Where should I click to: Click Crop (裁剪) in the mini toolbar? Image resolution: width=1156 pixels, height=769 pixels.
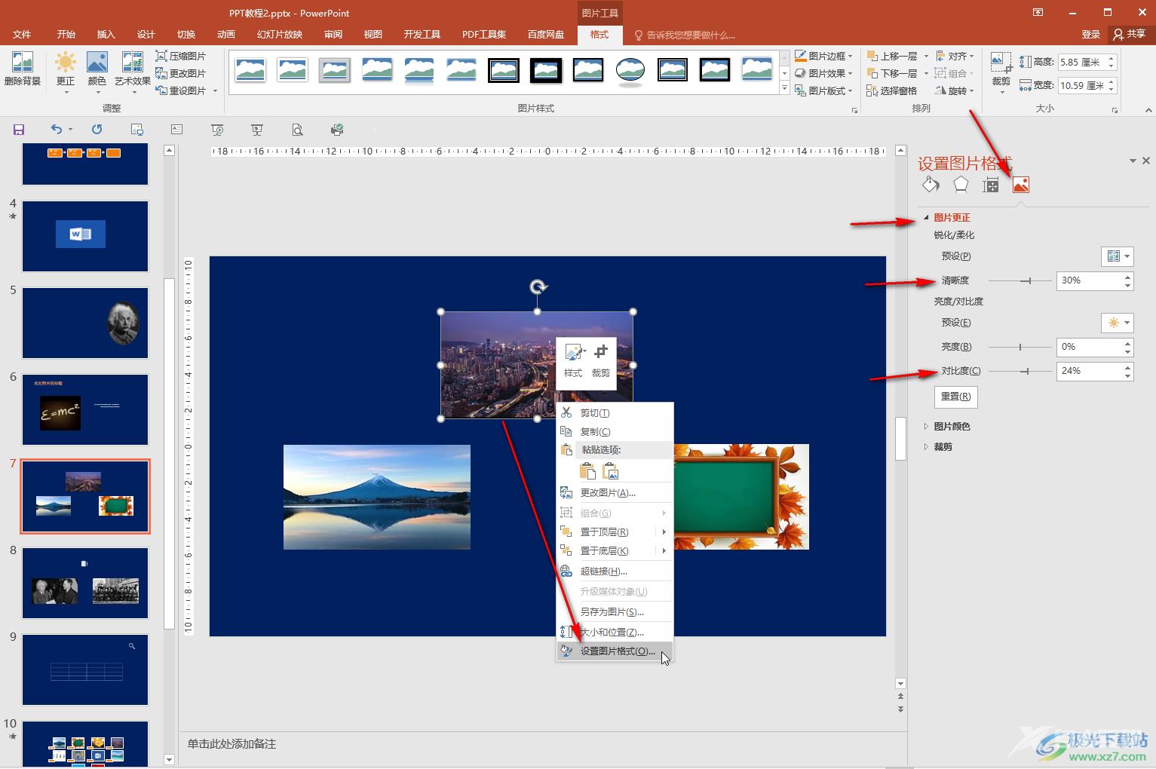(601, 352)
